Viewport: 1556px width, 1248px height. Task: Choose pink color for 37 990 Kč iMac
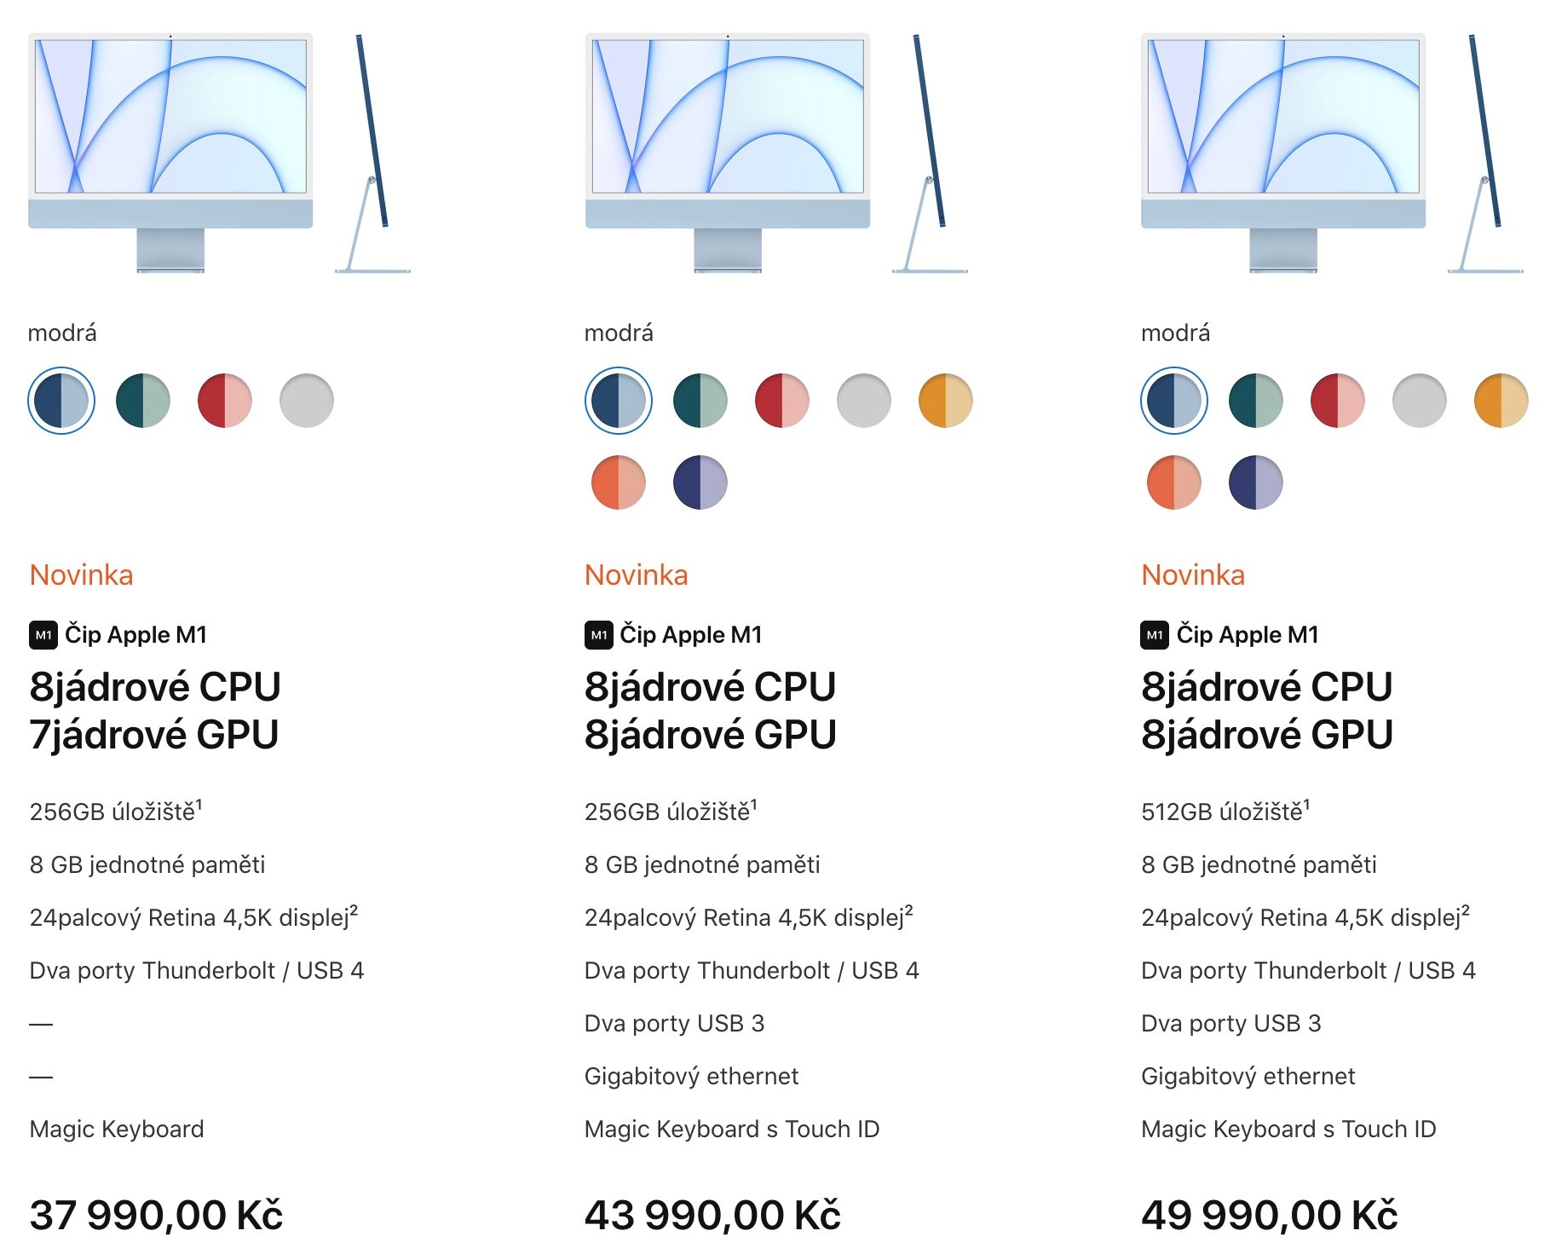coord(225,401)
